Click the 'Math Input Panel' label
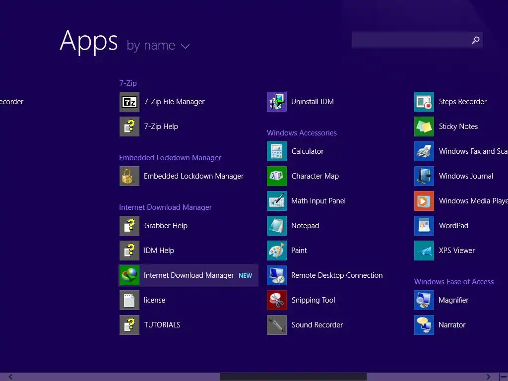508x381 pixels. 318,201
